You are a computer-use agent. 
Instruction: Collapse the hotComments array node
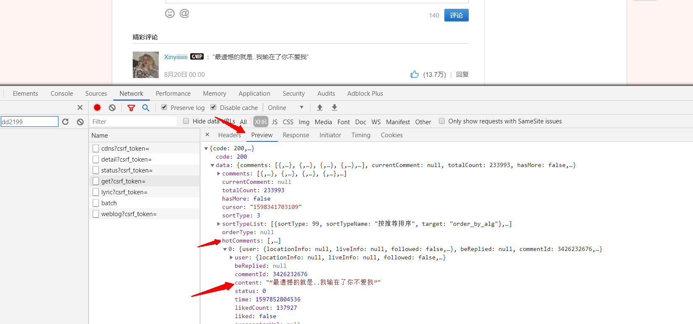pyautogui.click(x=218, y=240)
